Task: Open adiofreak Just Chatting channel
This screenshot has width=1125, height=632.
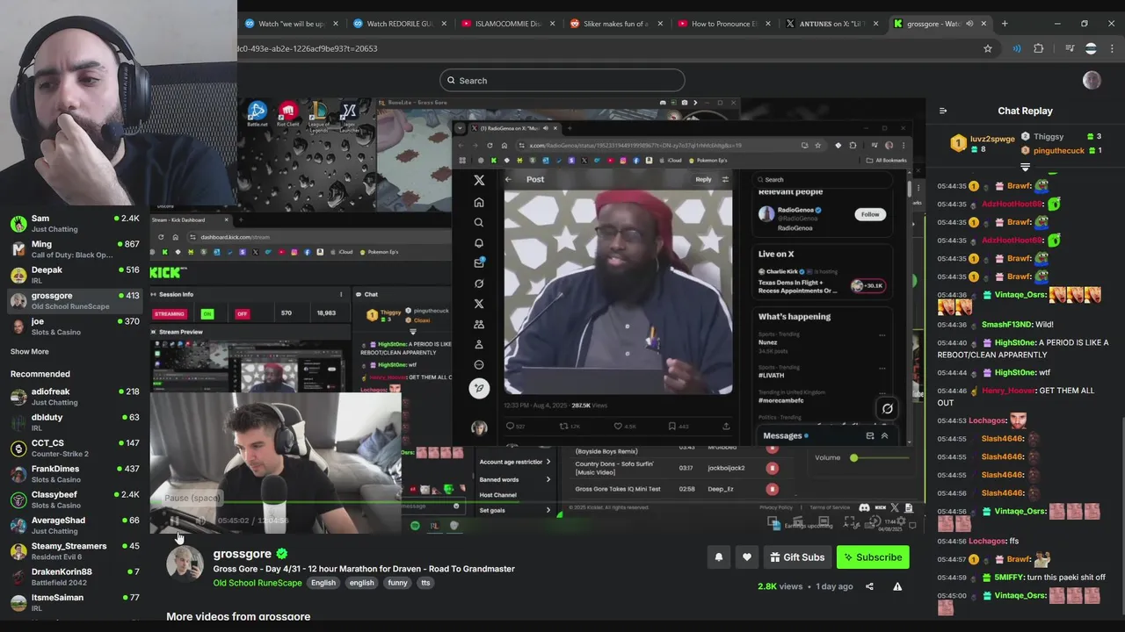Action: [x=75, y=397]
